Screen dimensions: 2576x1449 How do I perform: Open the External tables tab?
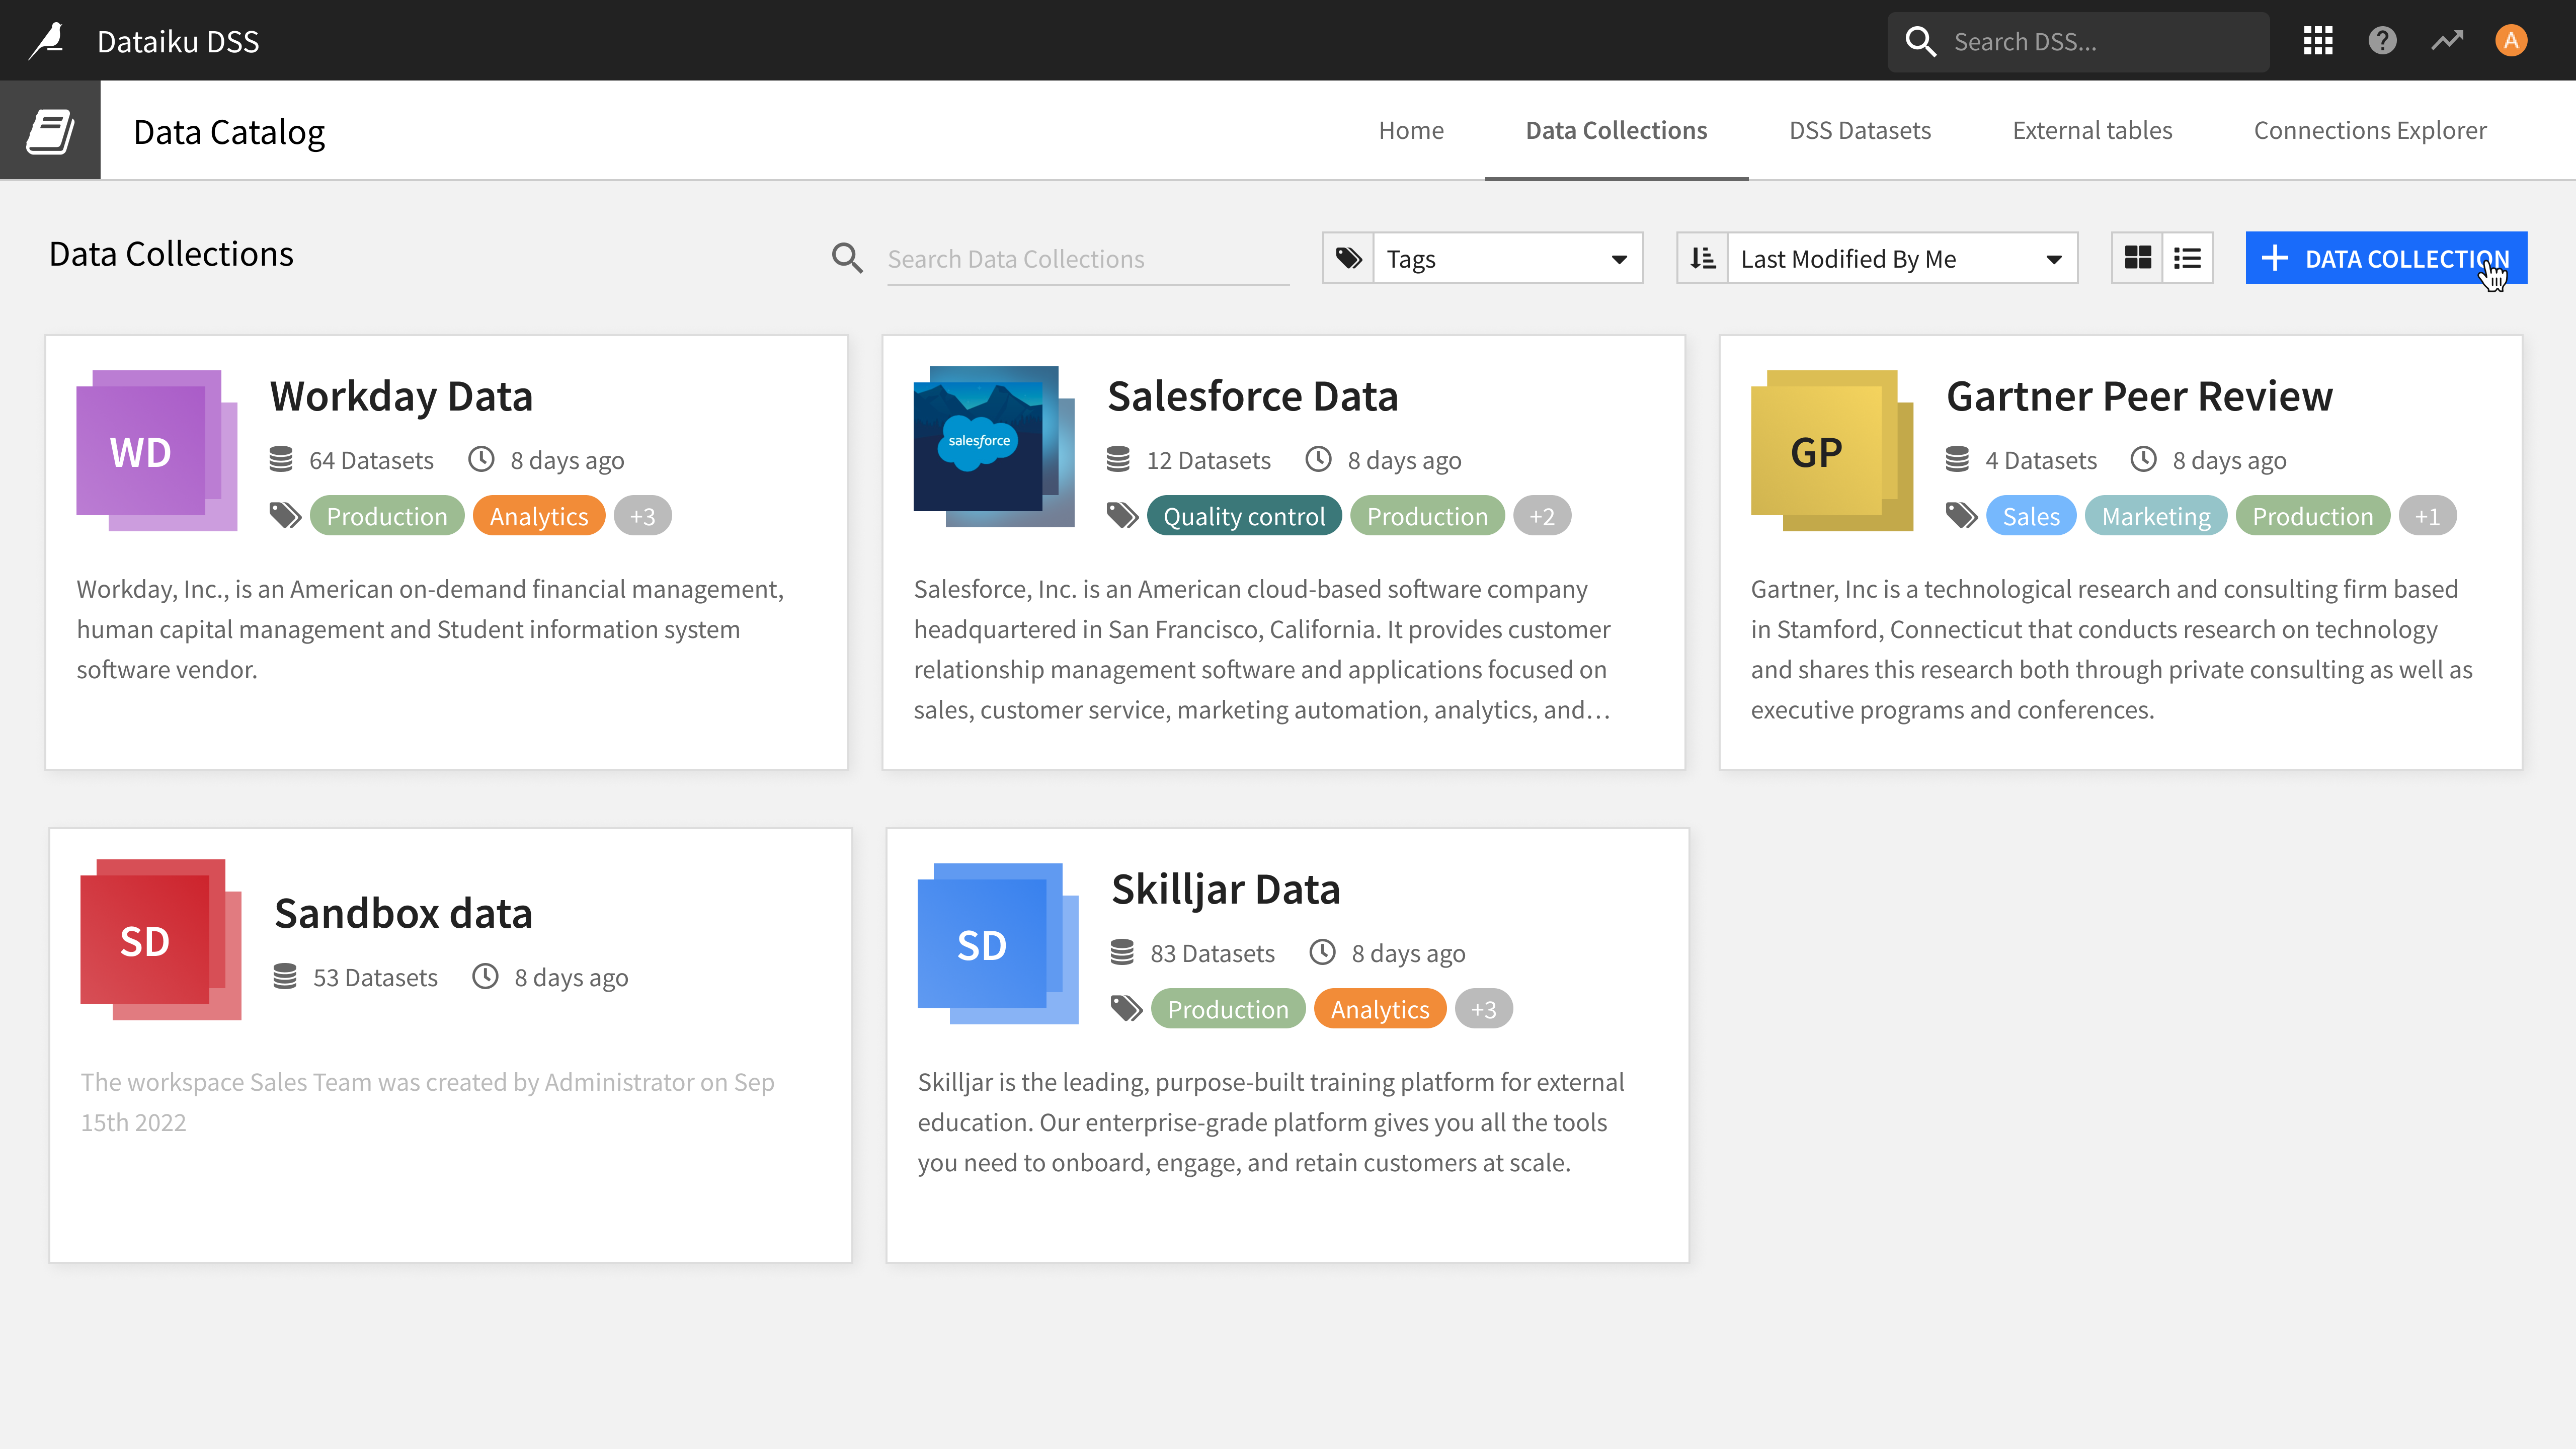(x=2092, y=130)
